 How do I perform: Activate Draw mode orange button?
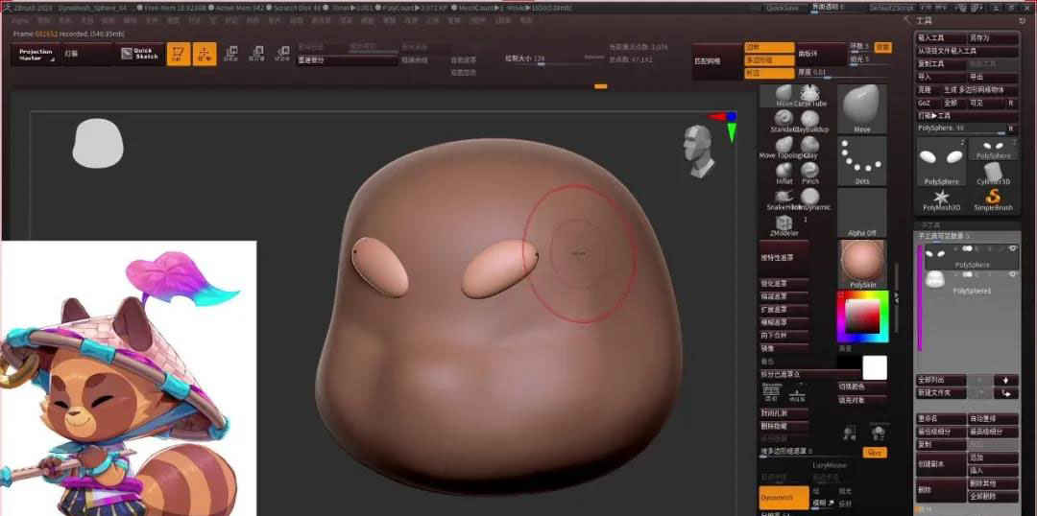pyautogui.click(x=205, y=54)
